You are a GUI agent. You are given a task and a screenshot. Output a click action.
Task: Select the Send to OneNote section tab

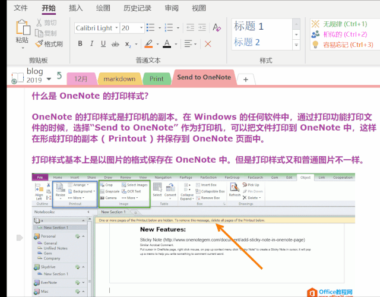[x=204, y=77]
